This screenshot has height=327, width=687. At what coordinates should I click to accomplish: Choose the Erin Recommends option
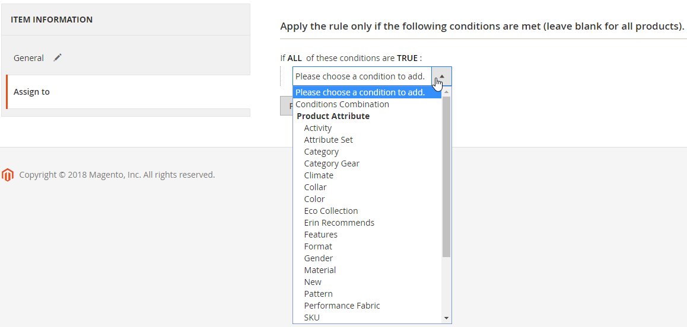coord(339,223)
